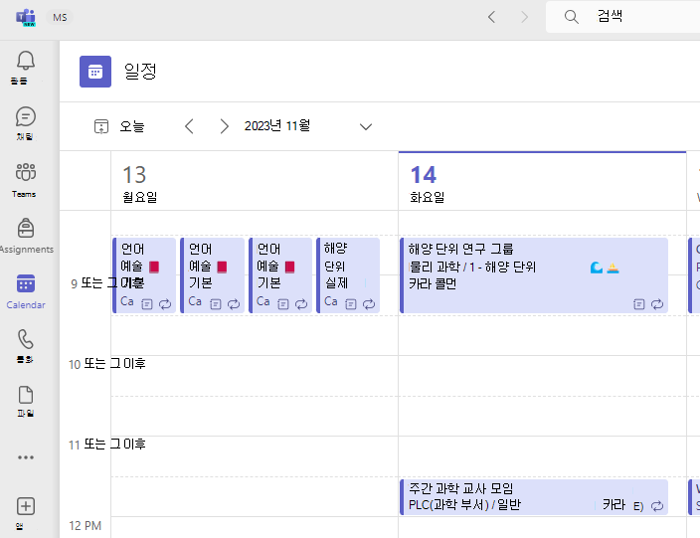Go to previous week in calendar
The height and width of the screenshot is (538, 700).
point(189,126)
